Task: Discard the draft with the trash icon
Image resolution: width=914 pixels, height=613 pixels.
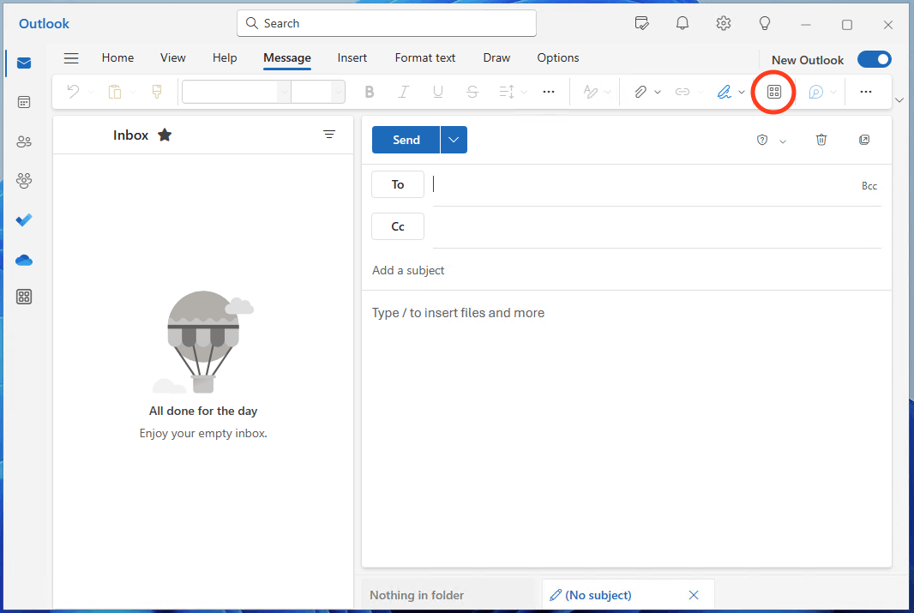Action: tap(821, 139)
